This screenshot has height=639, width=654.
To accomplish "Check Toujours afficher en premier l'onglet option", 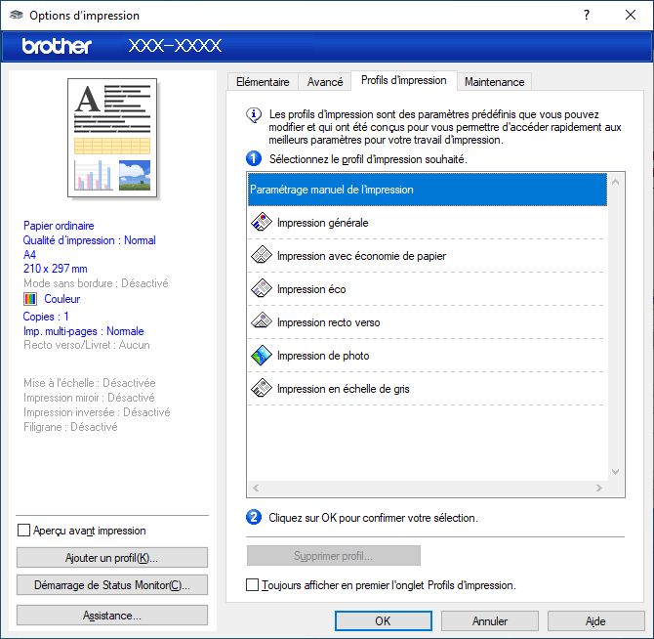I will pyautogui.click(x=253, y=585).
